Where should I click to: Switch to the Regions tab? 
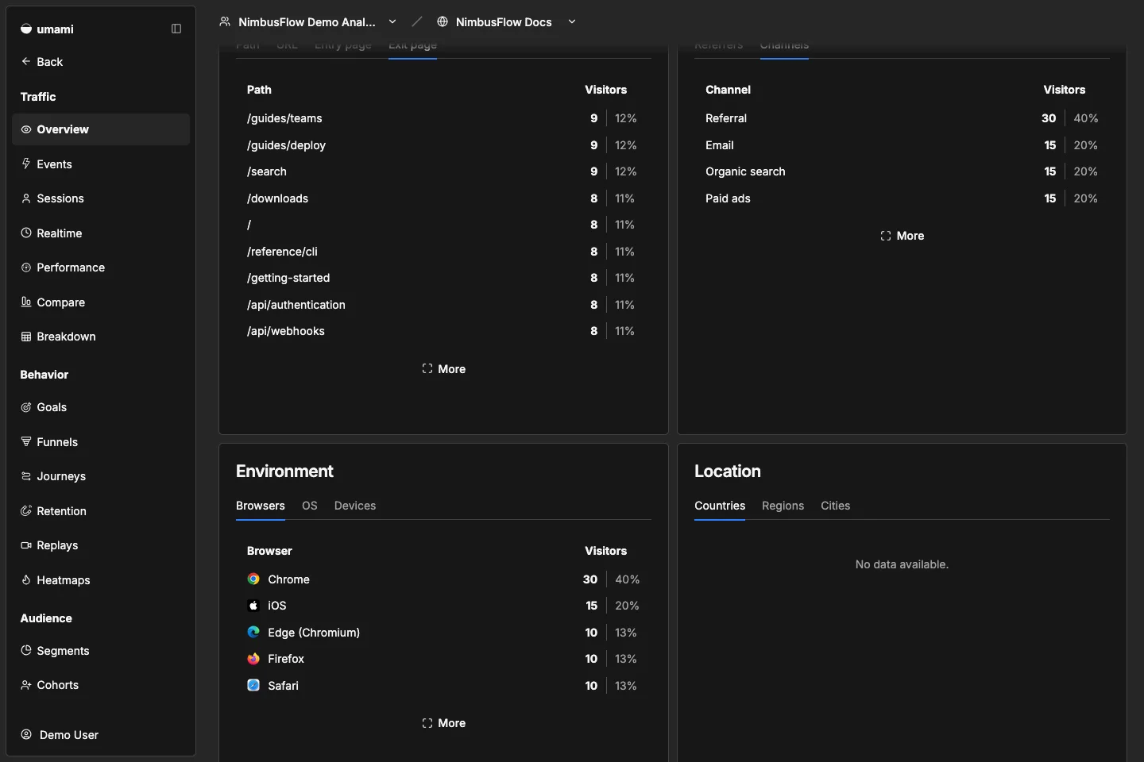tap(783, 506)
